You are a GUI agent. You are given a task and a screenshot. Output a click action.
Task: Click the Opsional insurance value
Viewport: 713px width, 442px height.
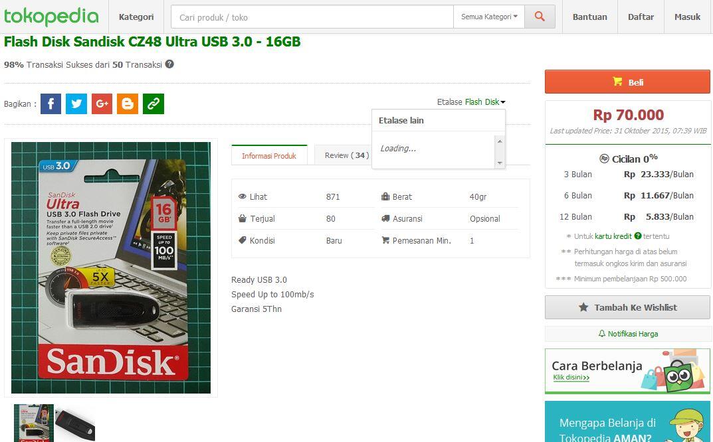pyautogui.click(x=484, y=218)
